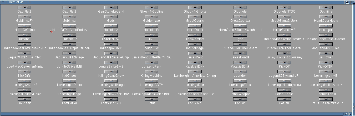Image resolution: width=355 pixels, height=116 pixels.
Task: Click the scroll right arrow button
Action: tap(350, 114)
